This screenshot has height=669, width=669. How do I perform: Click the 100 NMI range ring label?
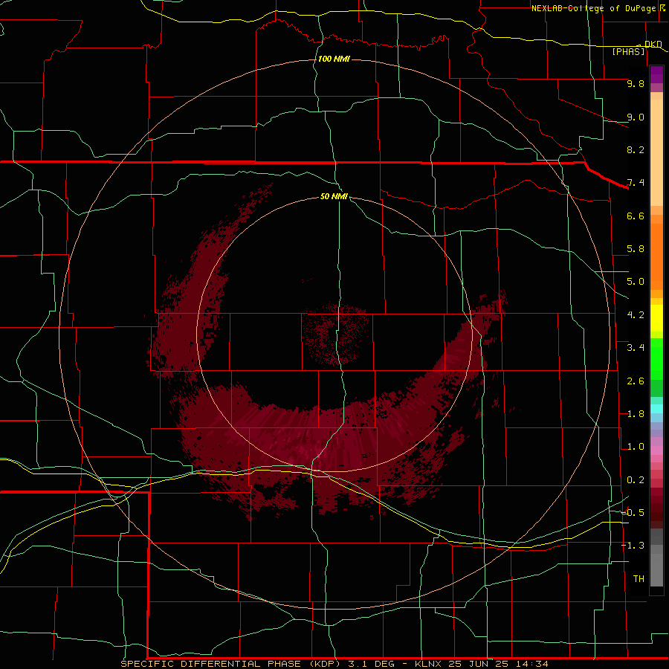click(334, 59)
